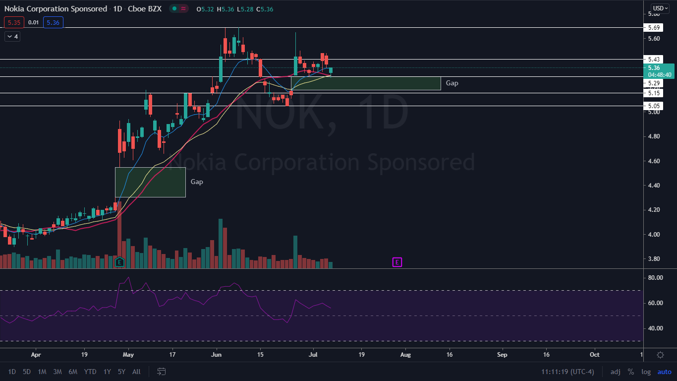Image resolution: width=677 pixels, height=381 pixels.
Task: Select the All time range
Action: (136, 372)
